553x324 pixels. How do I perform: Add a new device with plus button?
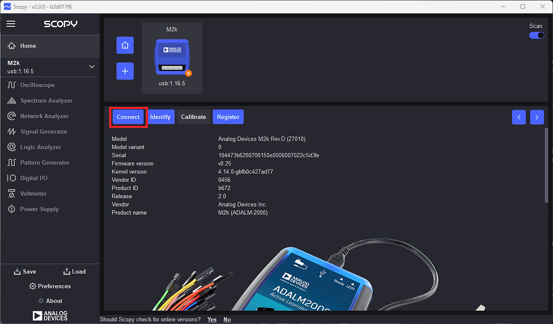[125, 71]
